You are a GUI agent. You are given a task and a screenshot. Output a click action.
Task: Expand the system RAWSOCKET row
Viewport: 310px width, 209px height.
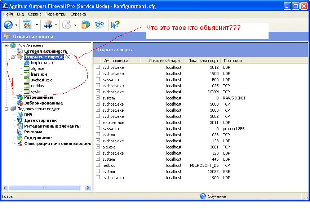[x=98, y=98]
